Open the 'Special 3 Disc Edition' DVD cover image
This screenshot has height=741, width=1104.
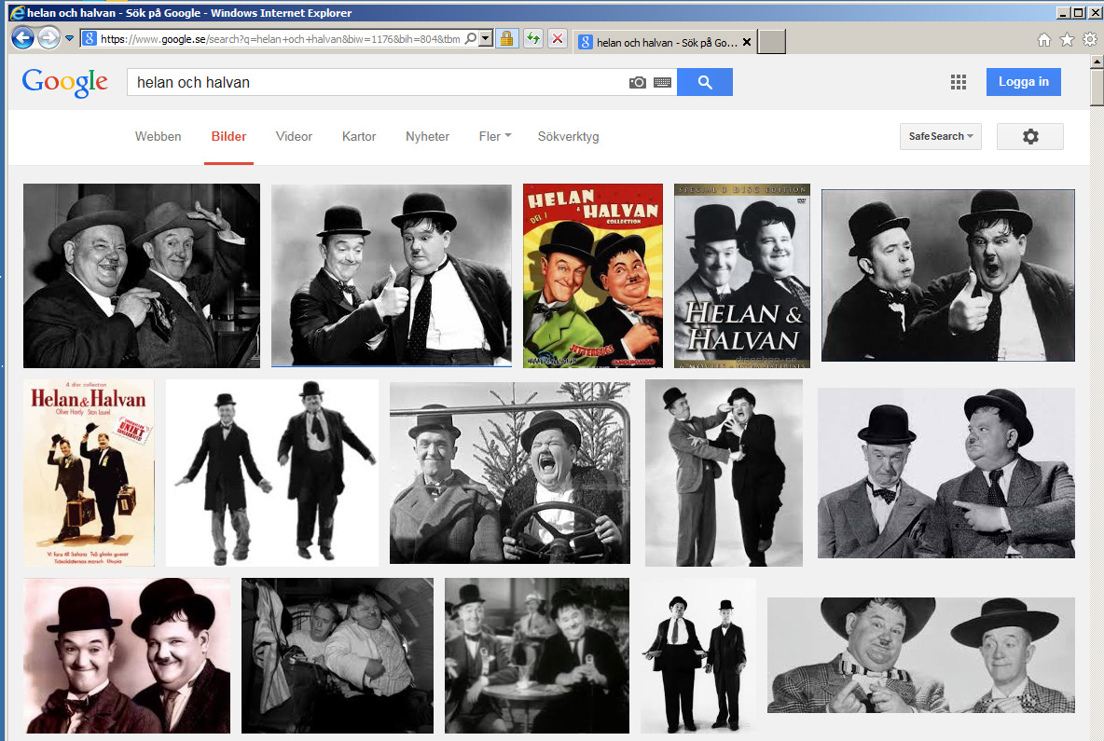(x=742, y=276)
